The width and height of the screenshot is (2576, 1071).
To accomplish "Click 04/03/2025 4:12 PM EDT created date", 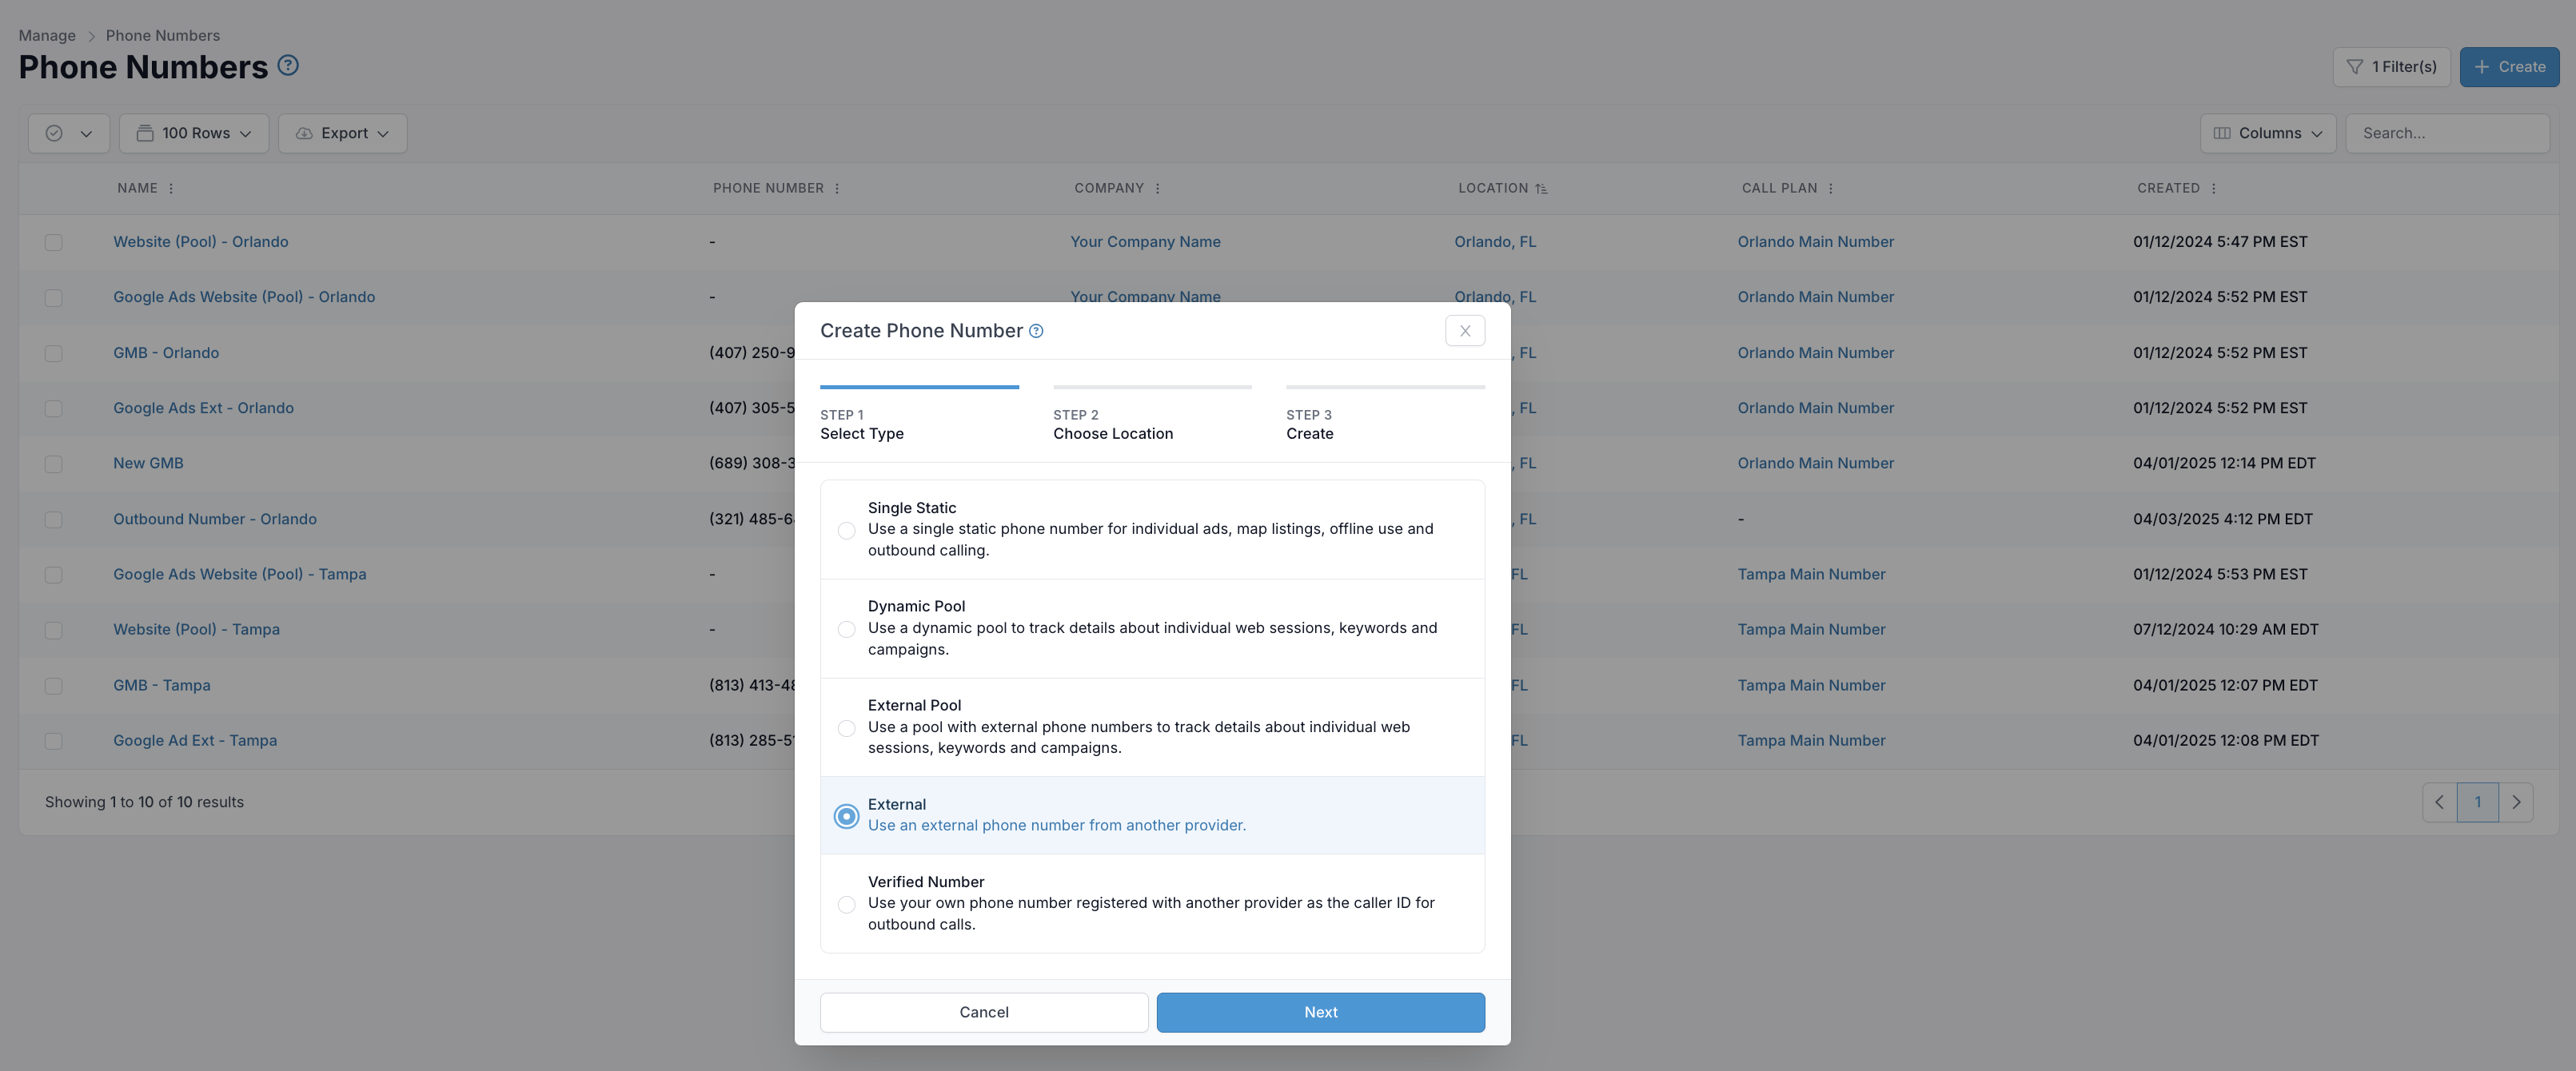I will pos(2222,519).
